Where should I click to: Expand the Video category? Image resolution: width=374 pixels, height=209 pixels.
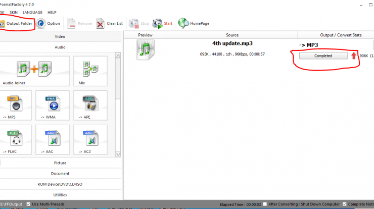tap(60, 36)
